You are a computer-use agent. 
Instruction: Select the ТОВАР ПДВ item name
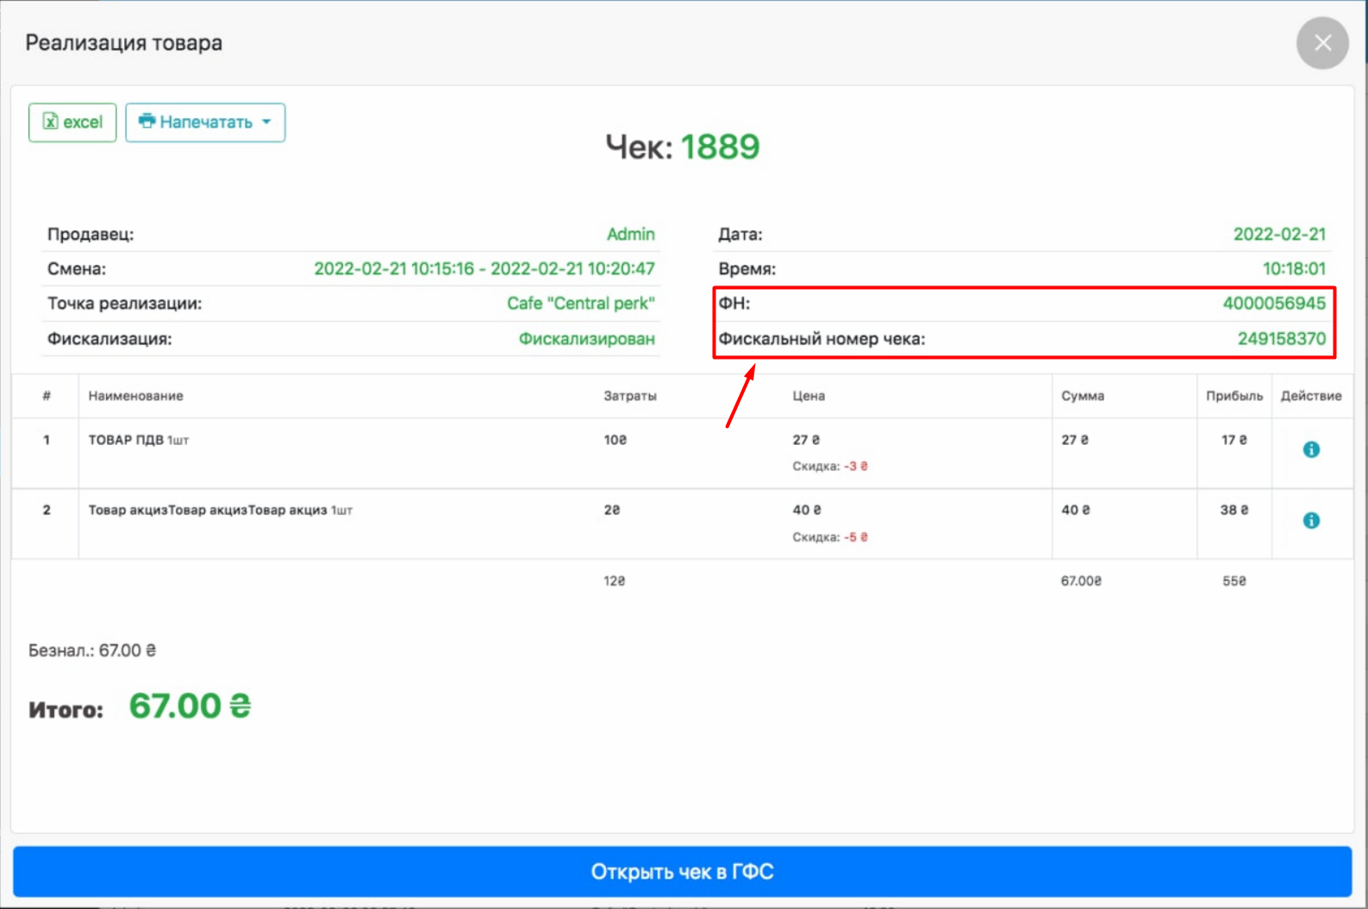(x=126, y=440)
